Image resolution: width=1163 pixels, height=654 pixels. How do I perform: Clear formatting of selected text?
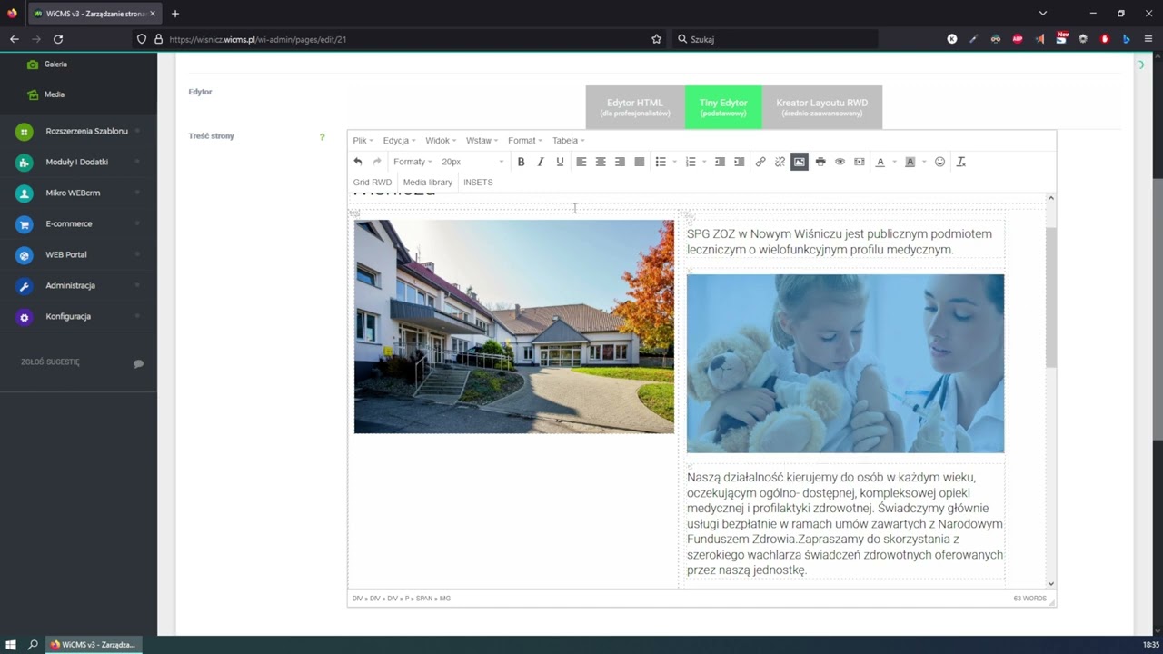961,162
